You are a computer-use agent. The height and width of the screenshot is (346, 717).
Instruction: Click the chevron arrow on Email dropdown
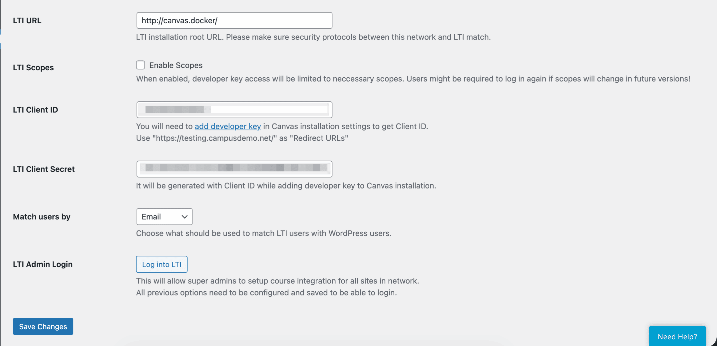184,217
